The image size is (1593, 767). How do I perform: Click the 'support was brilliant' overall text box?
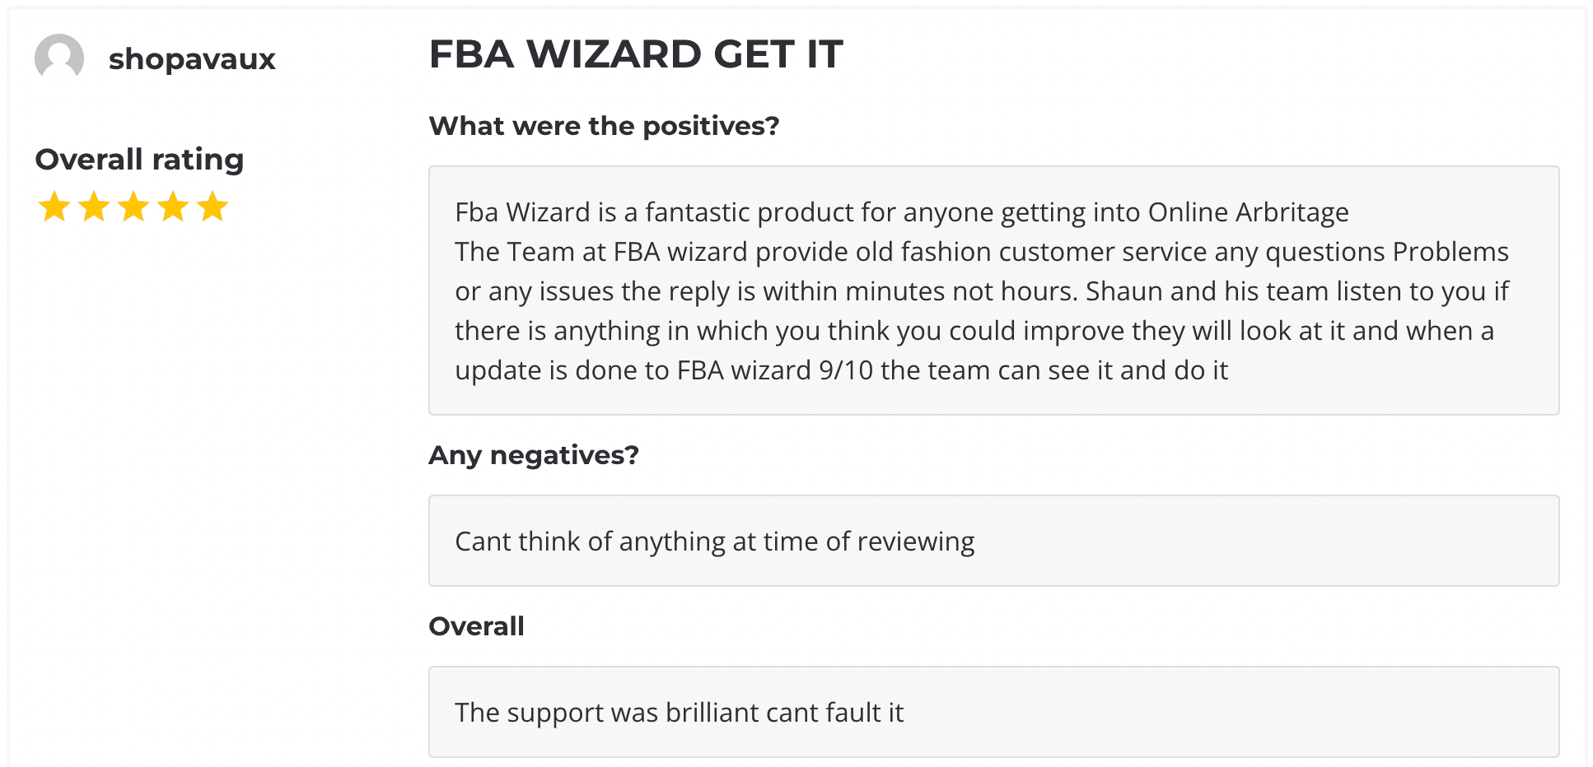click(993, 712)
